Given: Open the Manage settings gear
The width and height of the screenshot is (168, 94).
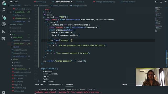Looking at the screenshot, I should click(3, 92).
